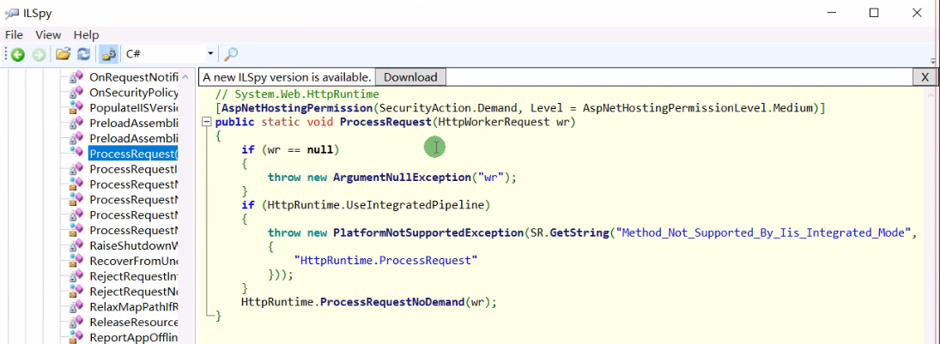Select RejectRequestNo method in tree

click(x=134, y=292)
